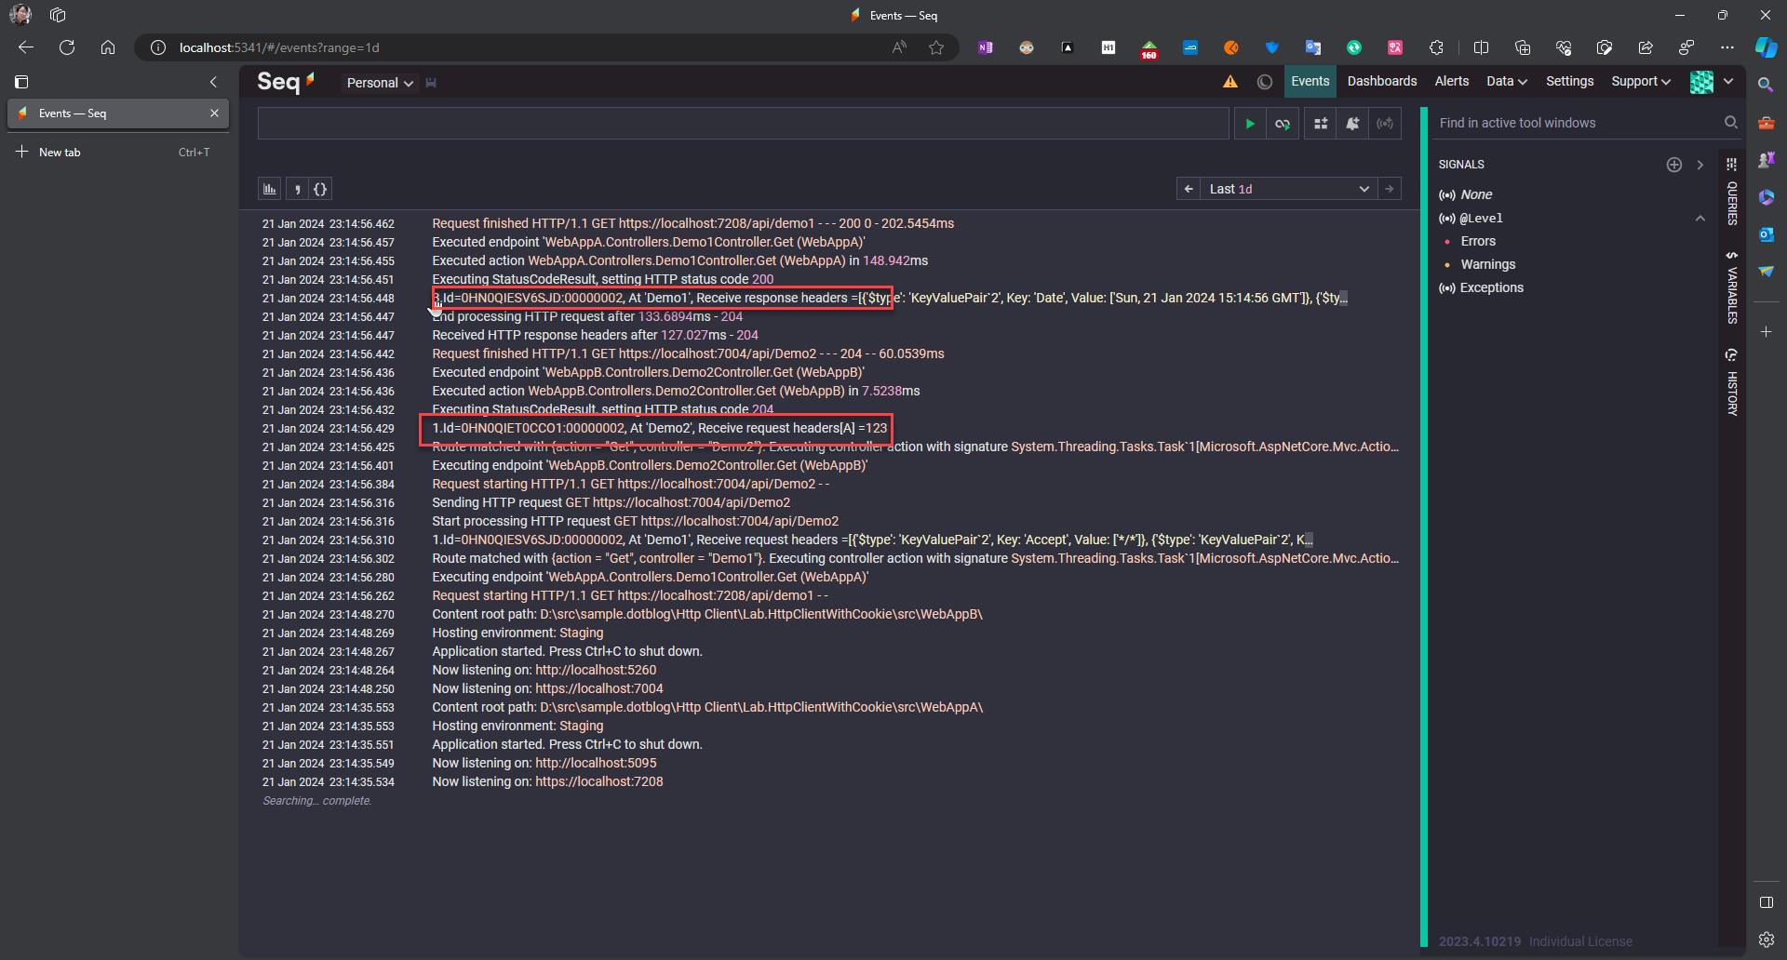Switch to the Alerts tab

1451,82
